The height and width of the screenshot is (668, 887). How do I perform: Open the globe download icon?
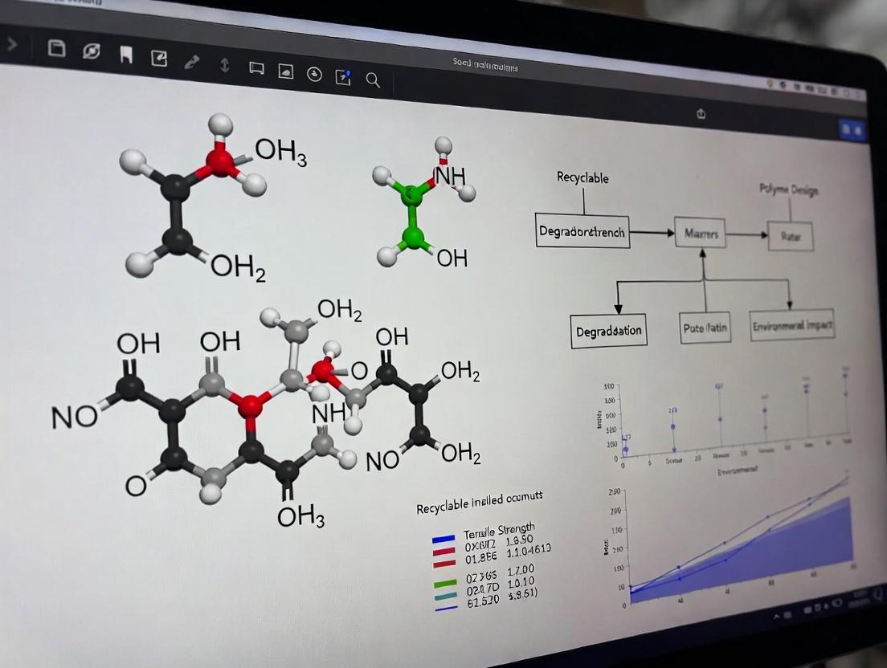coord(314,74)
